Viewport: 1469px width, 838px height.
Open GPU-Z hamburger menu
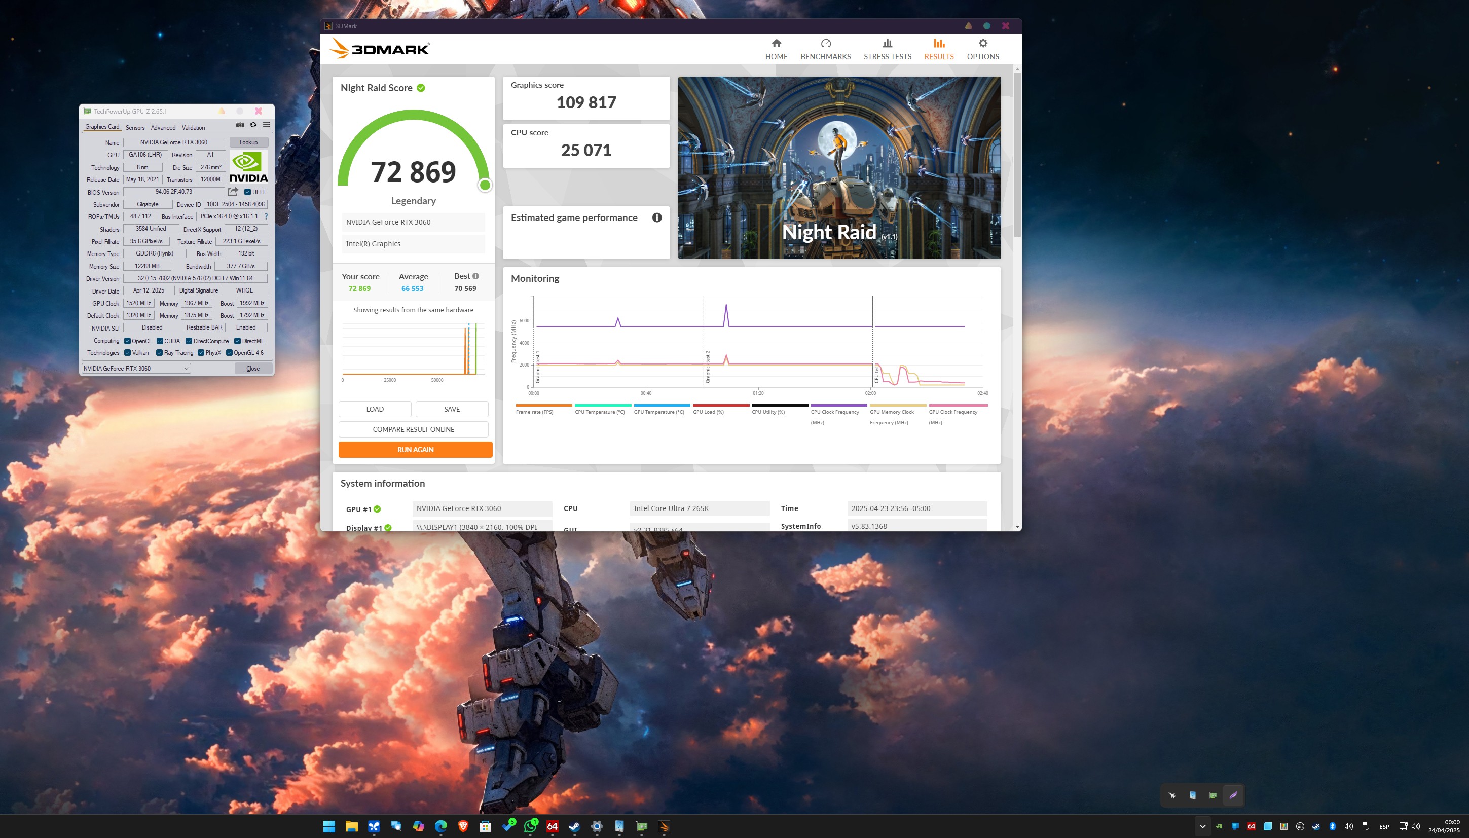pyautogui.click(x=267, y=125)
